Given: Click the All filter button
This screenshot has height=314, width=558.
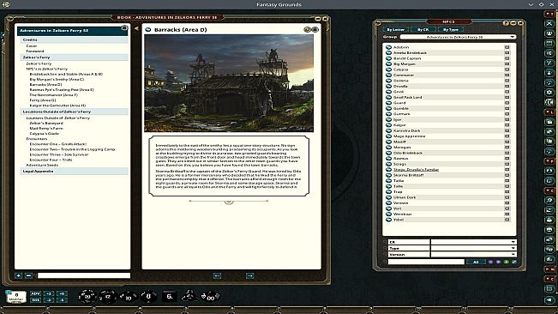Looking at the screenshot, I should coord(476,262).
